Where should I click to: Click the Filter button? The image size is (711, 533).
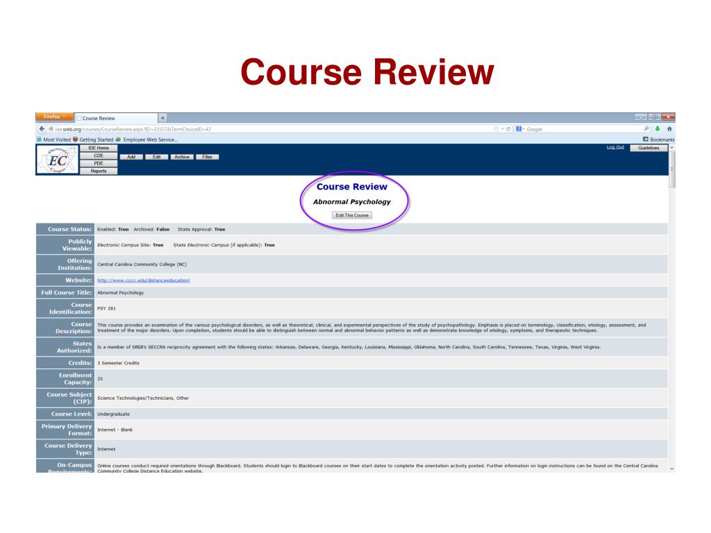click(208, 157)
